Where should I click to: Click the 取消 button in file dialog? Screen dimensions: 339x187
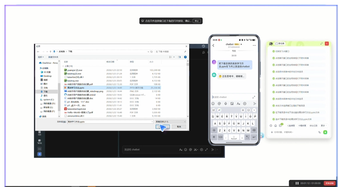pos(179,127)
